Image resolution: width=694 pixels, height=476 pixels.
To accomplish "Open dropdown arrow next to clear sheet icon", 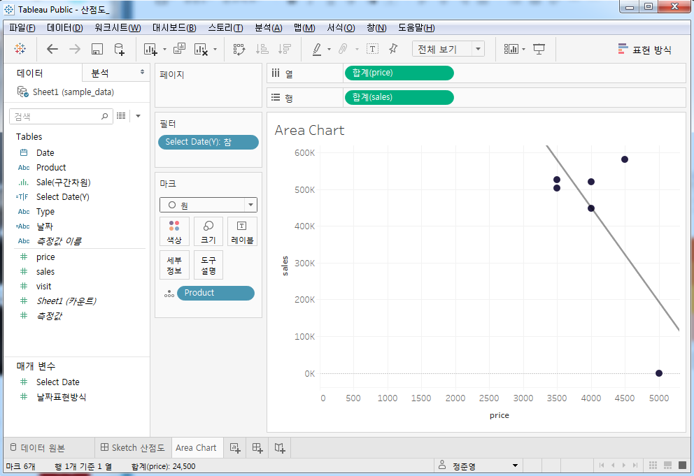I will (215, 49).
